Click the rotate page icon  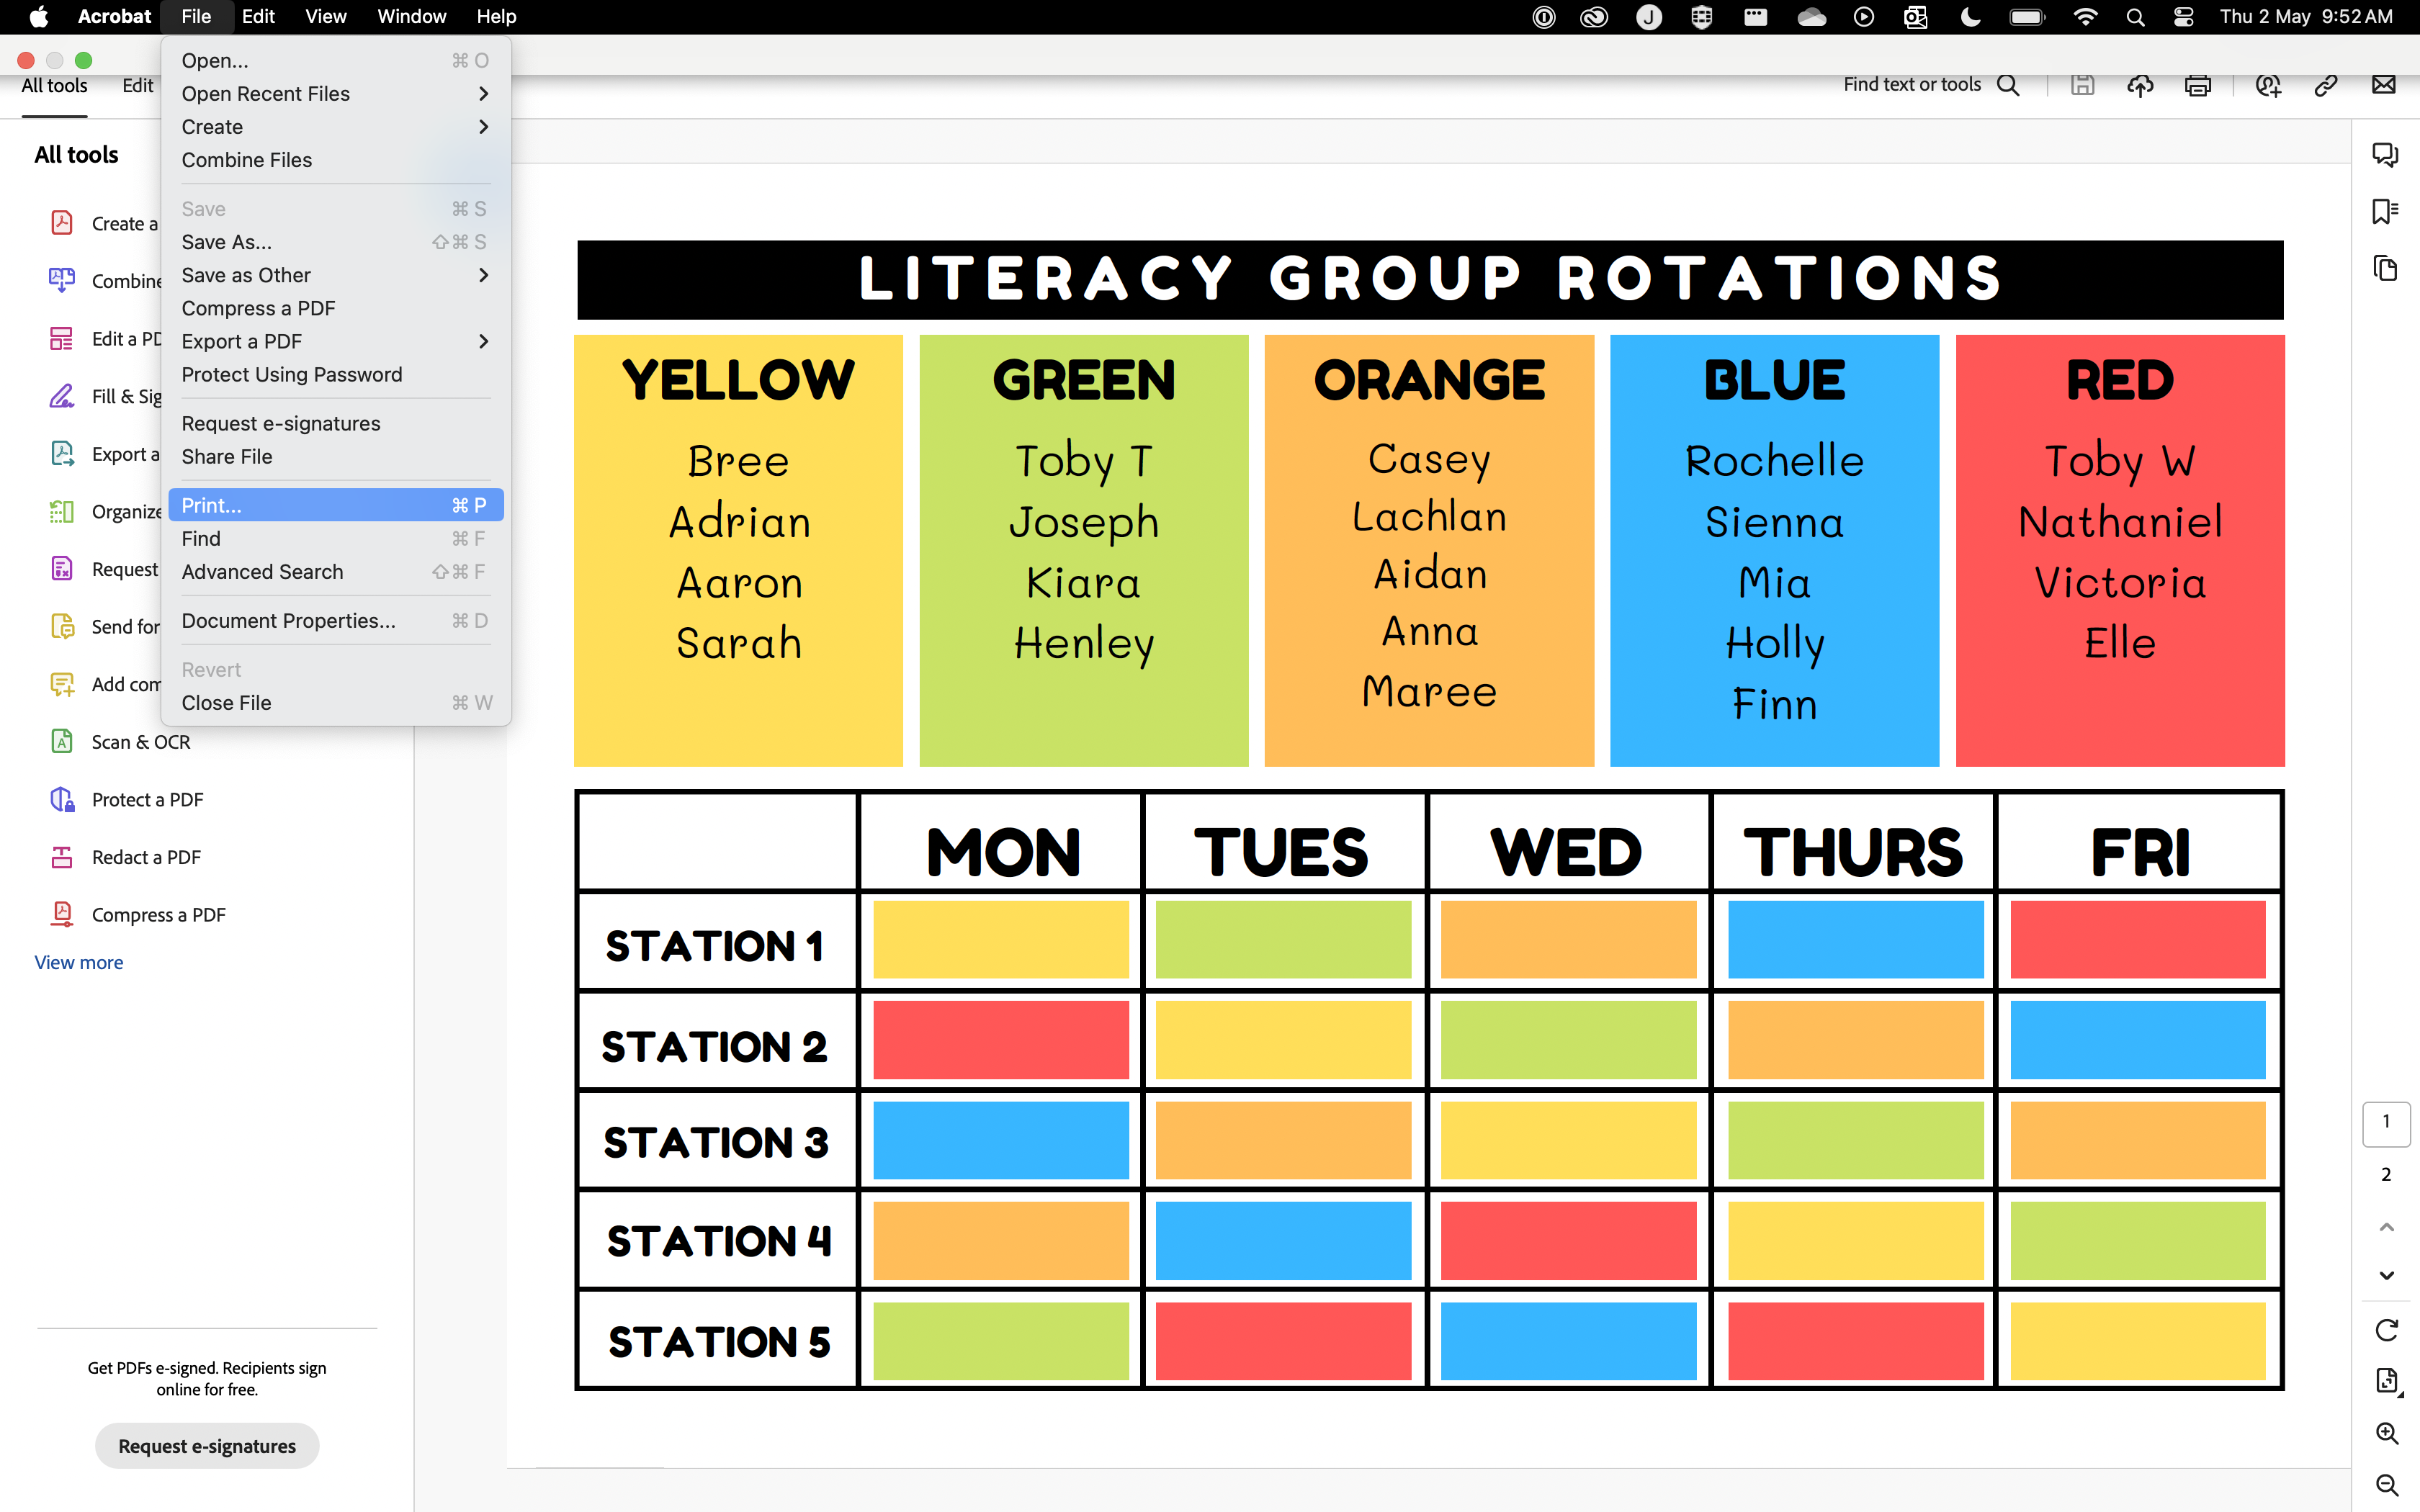tap(2386, 1330)
